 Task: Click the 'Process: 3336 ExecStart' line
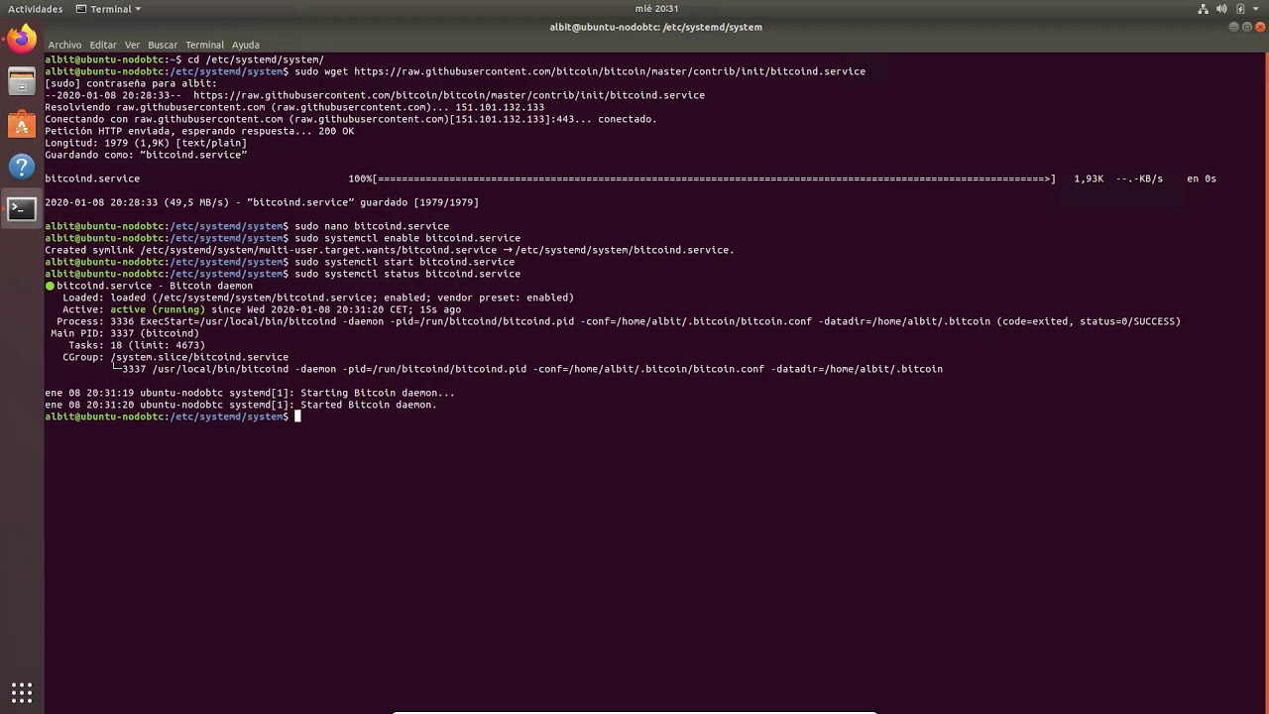[619, 321]
